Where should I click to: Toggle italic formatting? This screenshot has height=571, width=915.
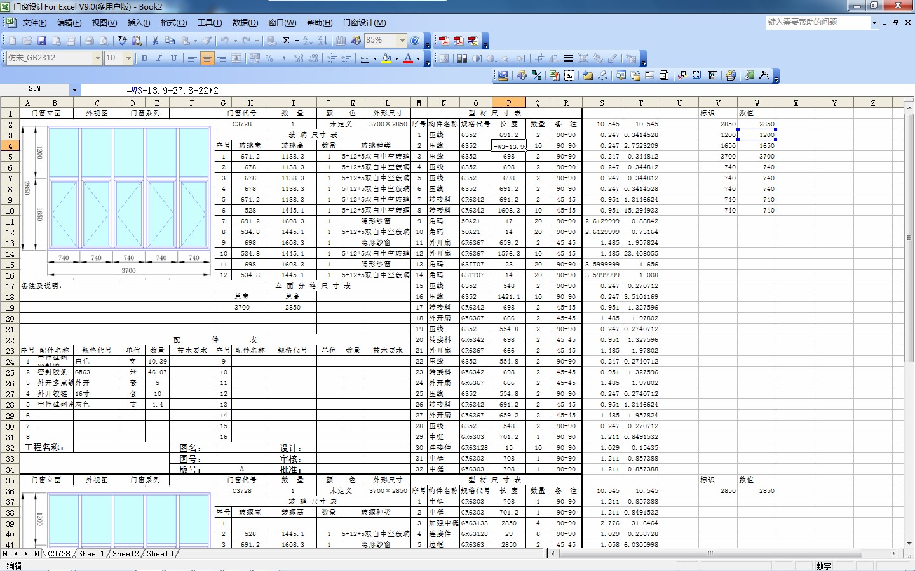159,58
